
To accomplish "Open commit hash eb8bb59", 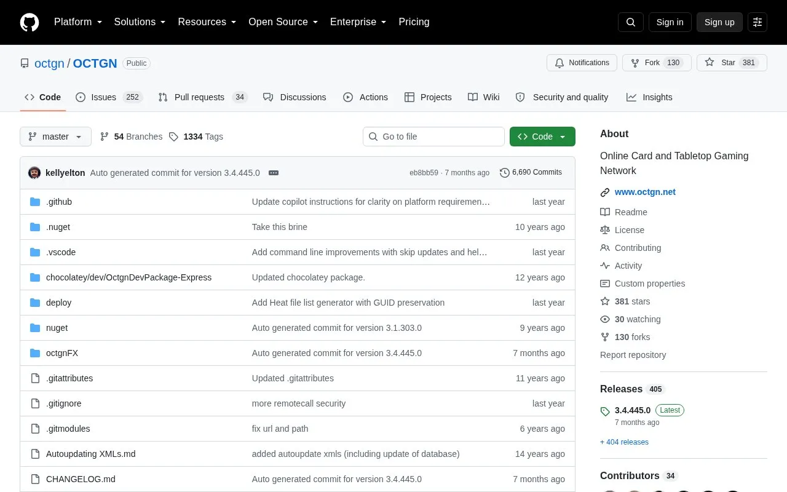I will coord(424,173).
